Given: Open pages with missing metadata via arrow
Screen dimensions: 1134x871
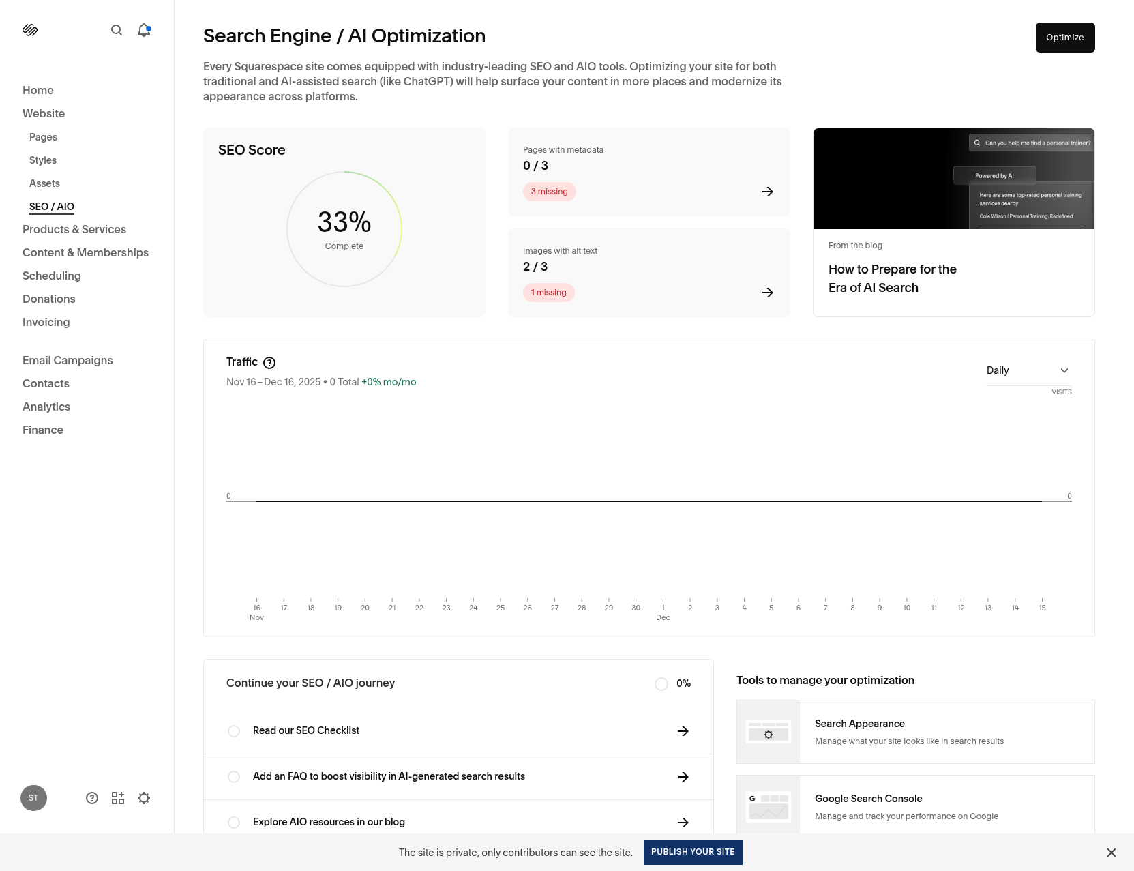Looking at the screenshot, I should pos(767,192).
